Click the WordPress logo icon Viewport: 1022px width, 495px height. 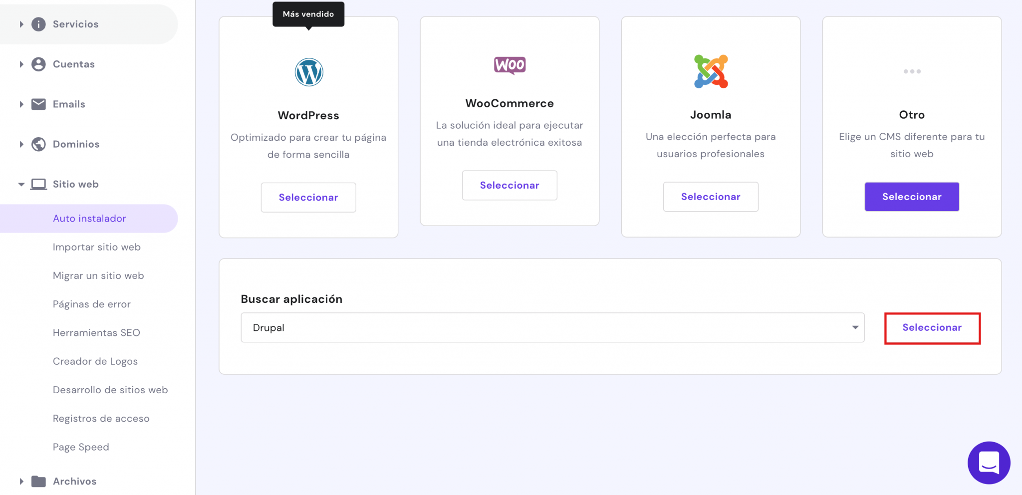[x=308, y=72]
